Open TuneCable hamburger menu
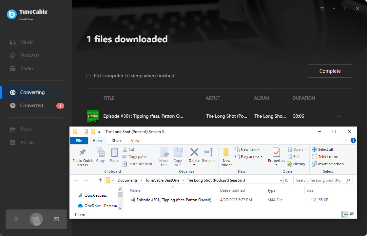The width and height of the screenshot is (367, 236). 322,9
